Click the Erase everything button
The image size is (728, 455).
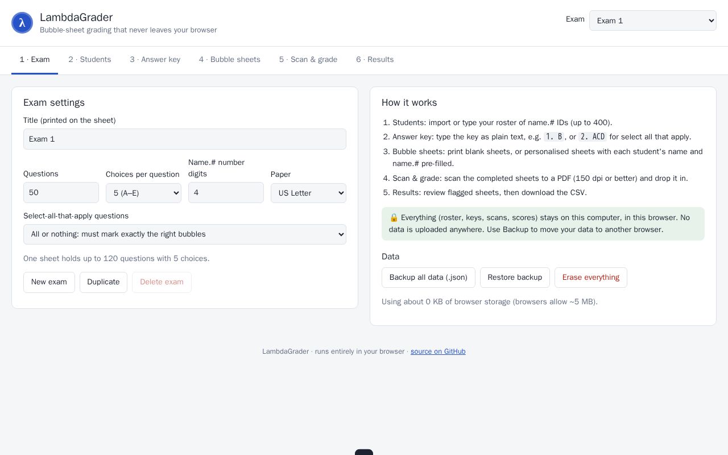(590, 278)
